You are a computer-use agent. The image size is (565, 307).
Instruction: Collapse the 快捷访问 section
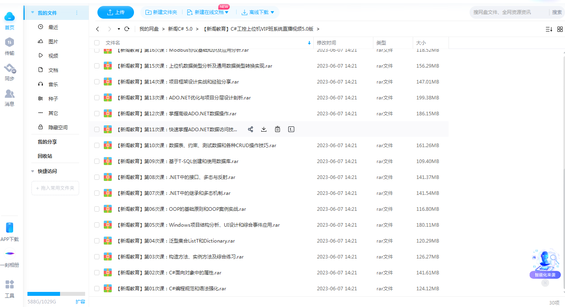pyautogui.click(x=33, y=171)
